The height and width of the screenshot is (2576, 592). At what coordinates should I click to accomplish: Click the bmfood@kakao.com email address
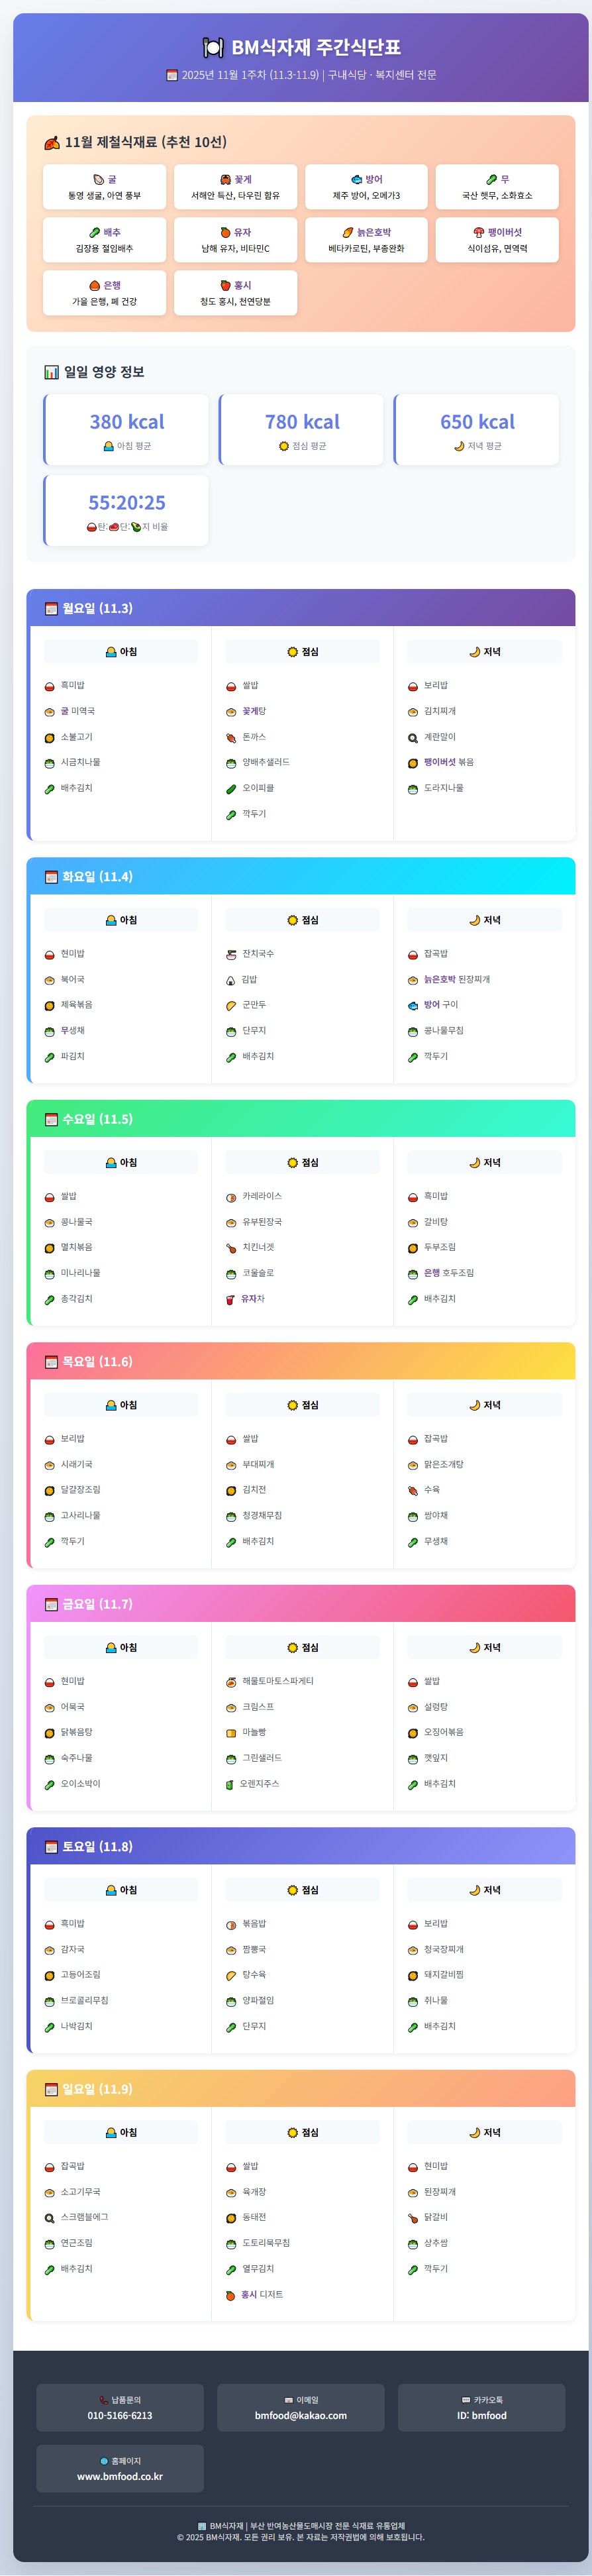pos(301,2415)
